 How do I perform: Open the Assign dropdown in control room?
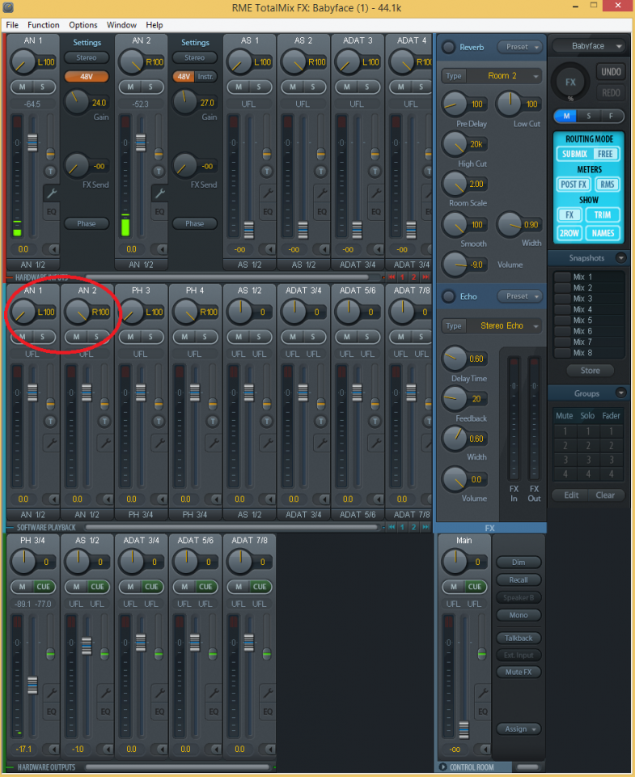coord(519,729)
